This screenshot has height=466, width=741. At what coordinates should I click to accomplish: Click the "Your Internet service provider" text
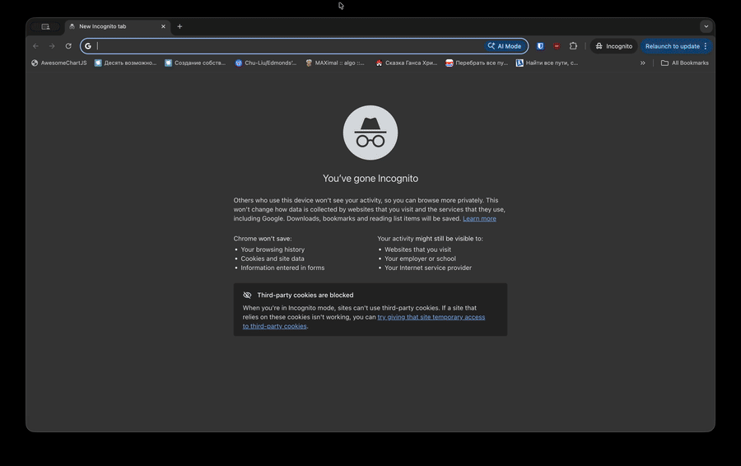coord(428,268)
